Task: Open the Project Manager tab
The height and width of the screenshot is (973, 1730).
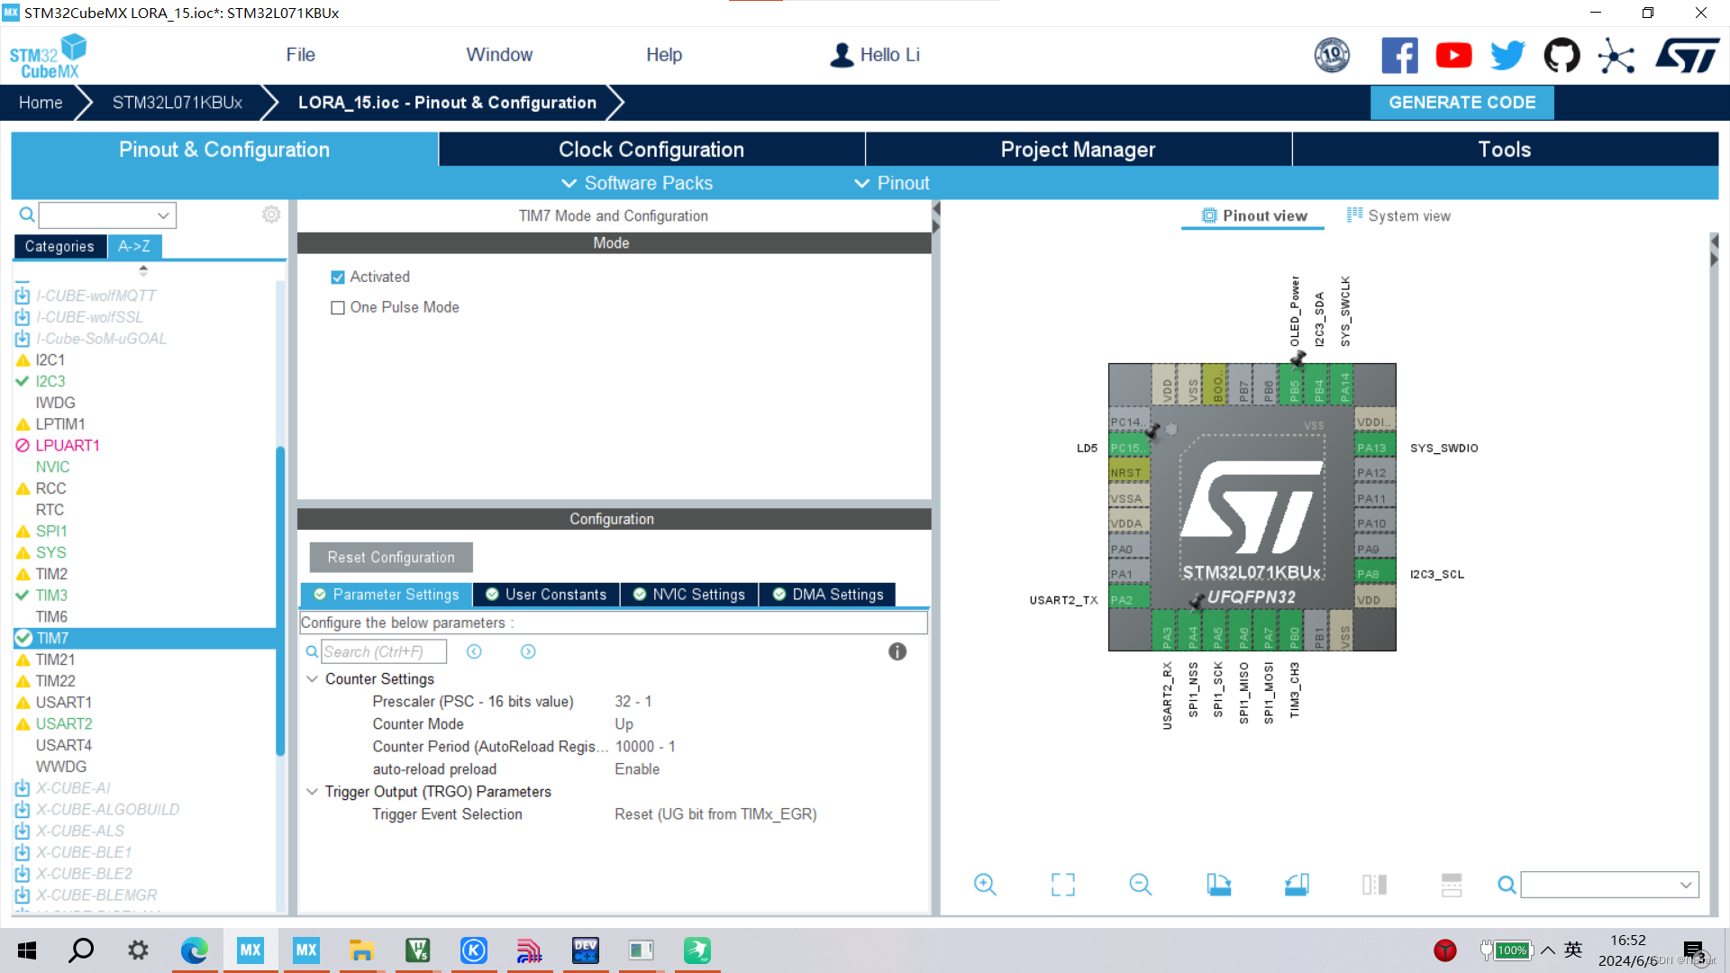Action: coord(1078,150)
